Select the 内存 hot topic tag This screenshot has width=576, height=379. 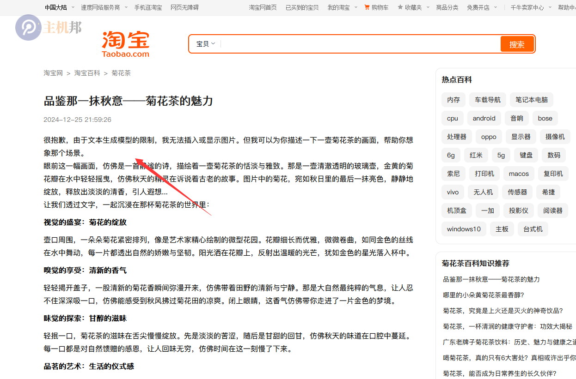[x=453, y=100]
